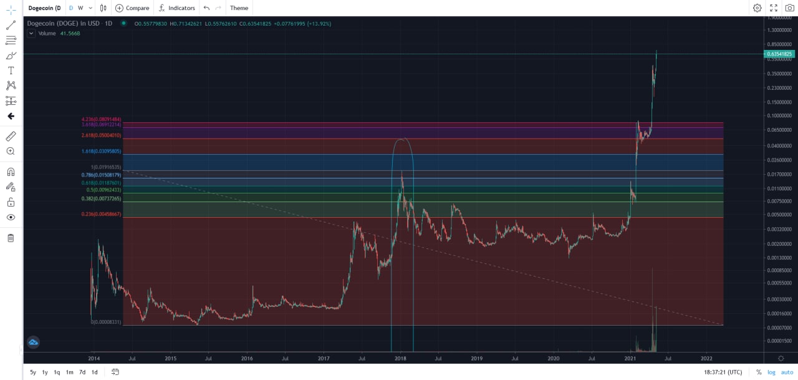
Task: Open the go-to-date calendar icon
Action: [115, 372]
